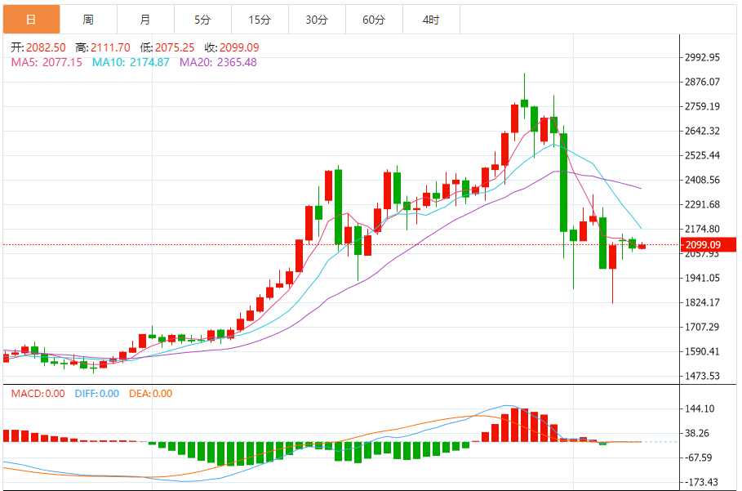Click the 2759.19 price axis label

point(702,106)
